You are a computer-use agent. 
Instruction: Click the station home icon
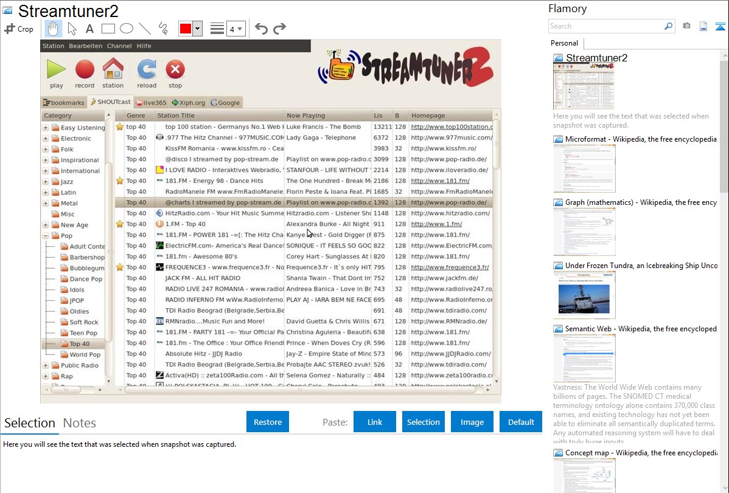pos(113,74)
